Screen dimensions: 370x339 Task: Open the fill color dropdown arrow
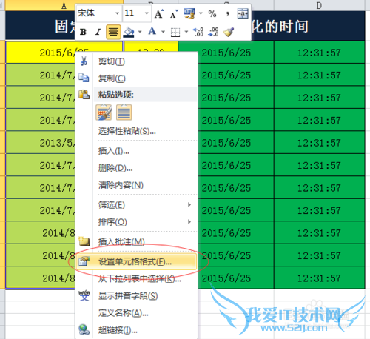pos(140,32)
